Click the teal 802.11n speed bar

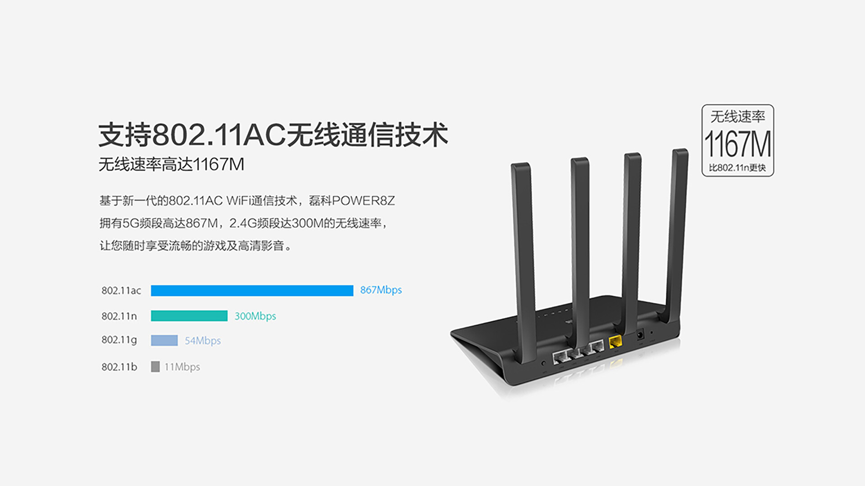coord(189,316)
